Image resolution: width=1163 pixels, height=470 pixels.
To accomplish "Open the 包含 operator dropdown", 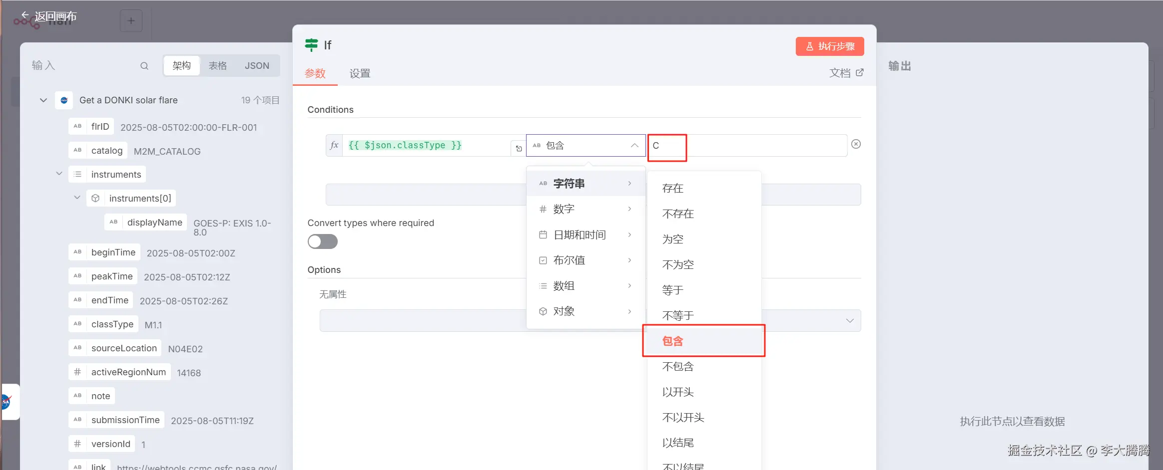I will pyautogui.click(x=585, y=145).
